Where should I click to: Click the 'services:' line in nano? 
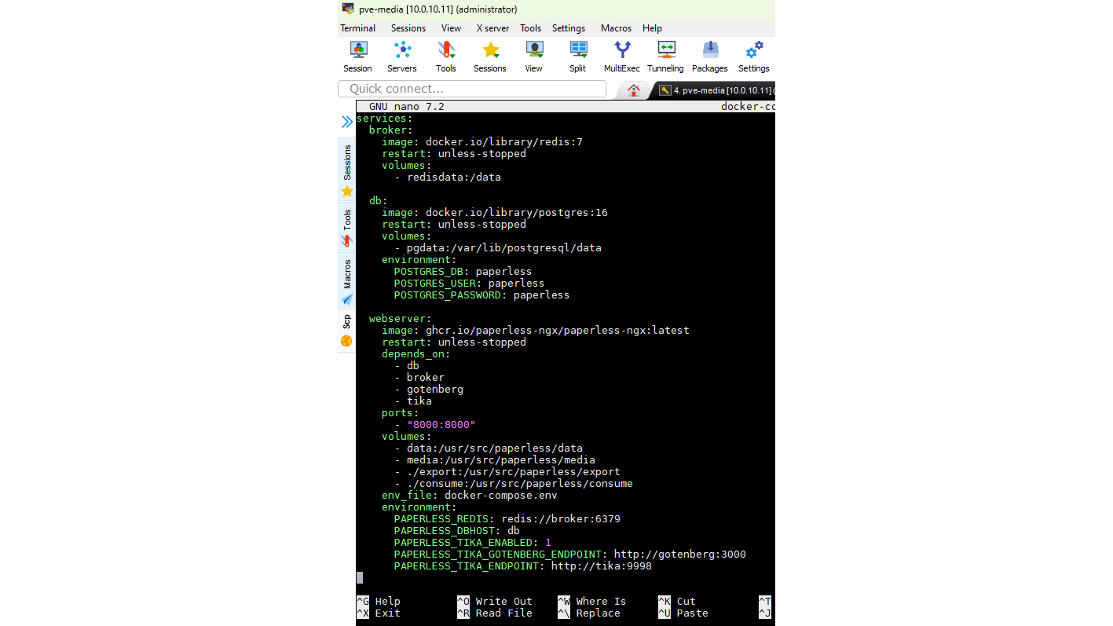coord(385,119)
